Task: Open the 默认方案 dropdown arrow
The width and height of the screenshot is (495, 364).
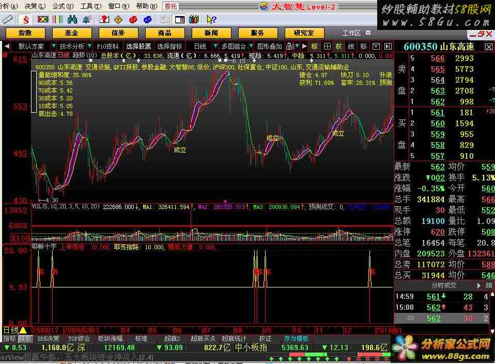Action: tap(53, 46)
